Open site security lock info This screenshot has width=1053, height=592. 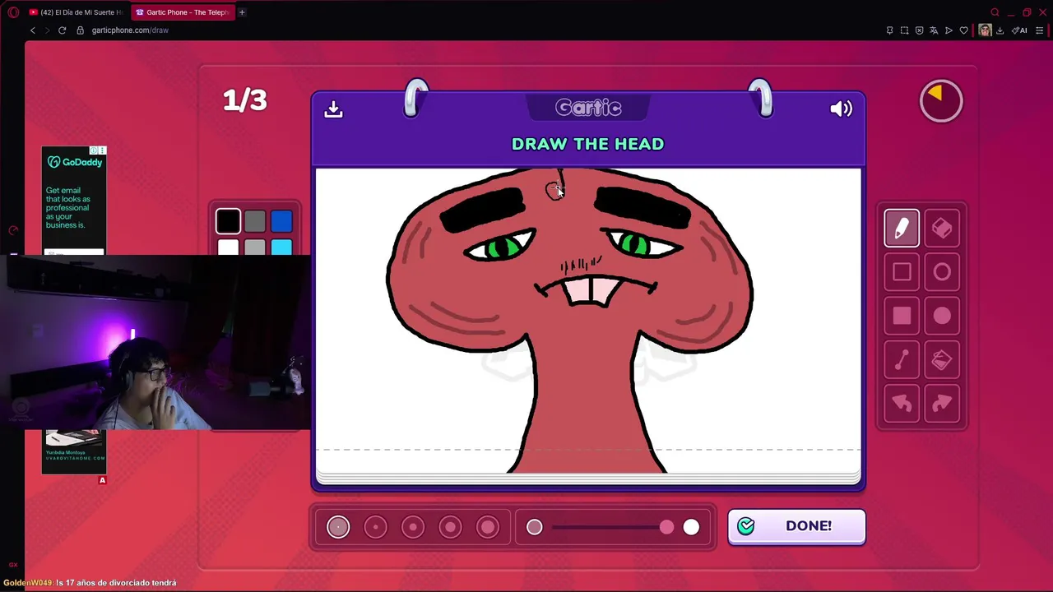pos(80,30)
